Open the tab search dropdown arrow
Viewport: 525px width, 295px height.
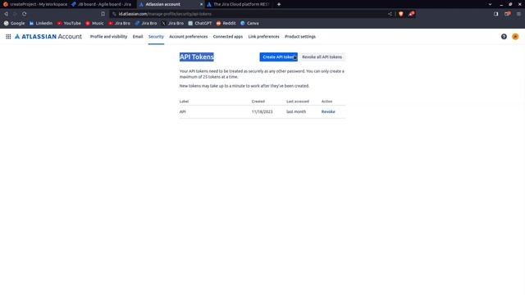[x=490, y=4]
